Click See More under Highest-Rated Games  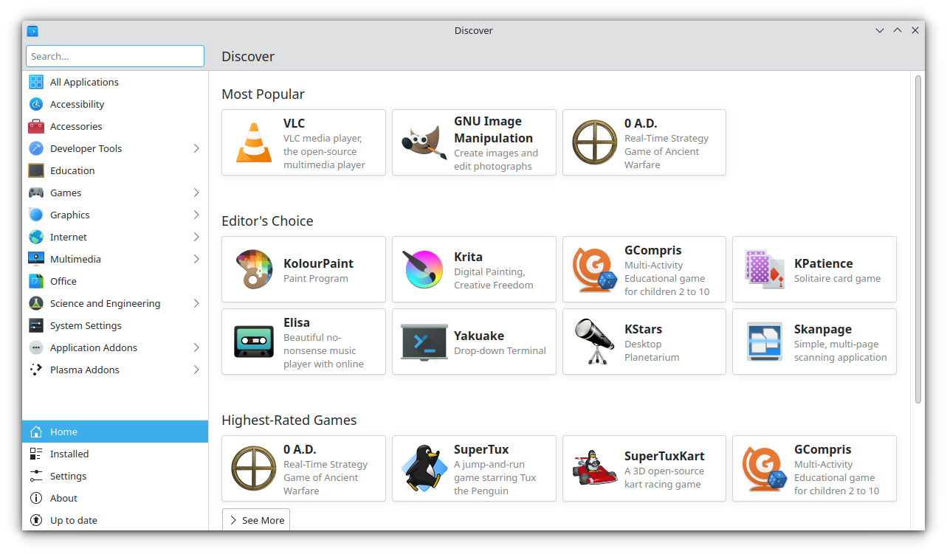[x=255, y=520]
